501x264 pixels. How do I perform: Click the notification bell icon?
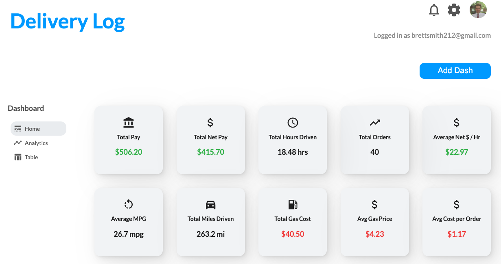click(x=434, y=10)
